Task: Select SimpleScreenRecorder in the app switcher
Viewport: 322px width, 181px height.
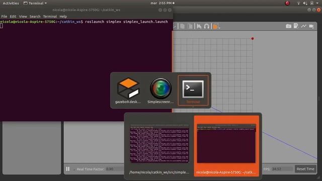Action: pos(160,90)
